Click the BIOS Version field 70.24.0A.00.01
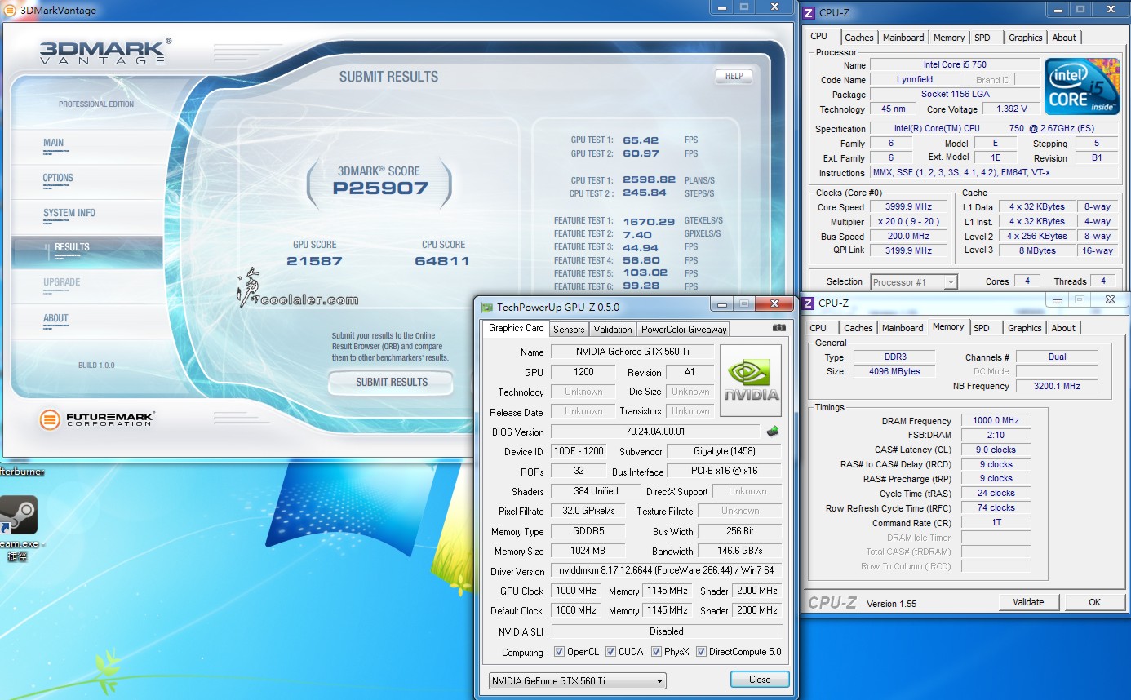This screenshot has height=700, width=1131. click(655, 432)
